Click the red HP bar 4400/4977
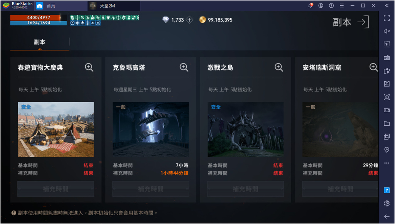The image size is (395, 224). (39, 17)
